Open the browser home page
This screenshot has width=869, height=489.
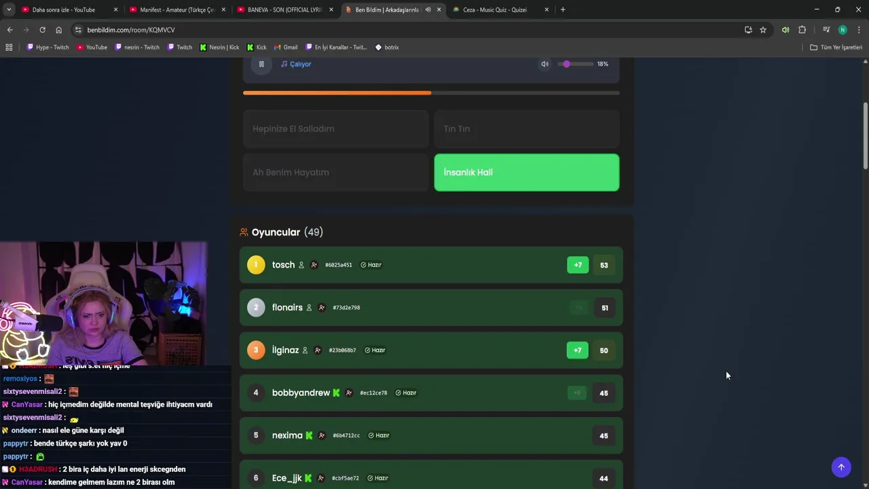58,30
